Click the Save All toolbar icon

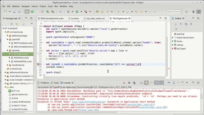coord(19,12)
